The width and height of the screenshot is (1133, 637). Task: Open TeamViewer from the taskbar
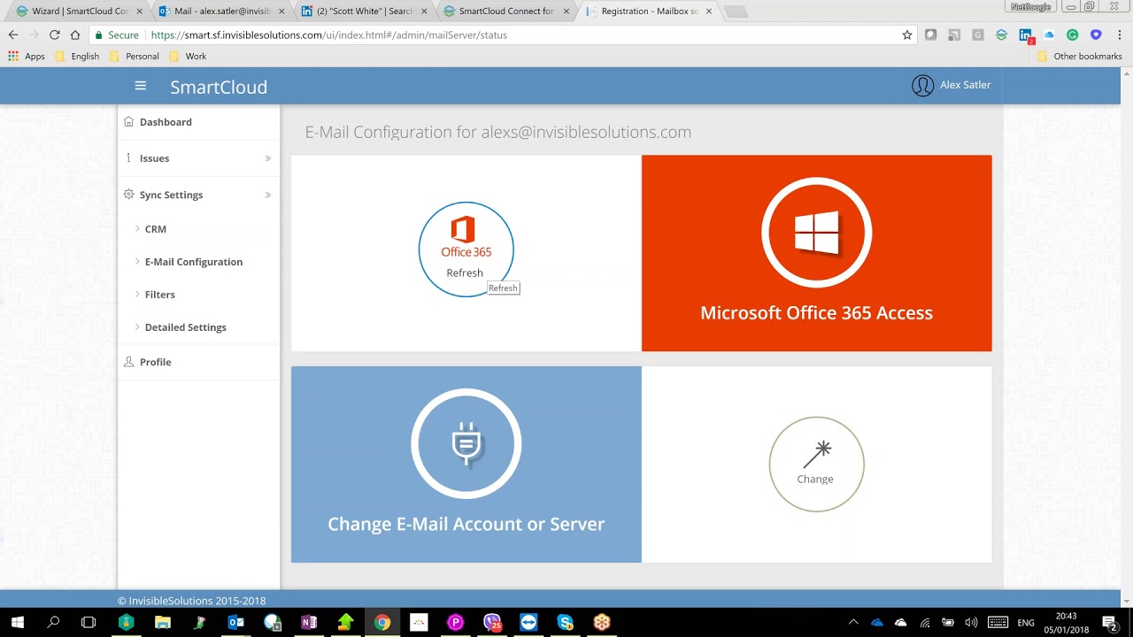tap(528, 622)
